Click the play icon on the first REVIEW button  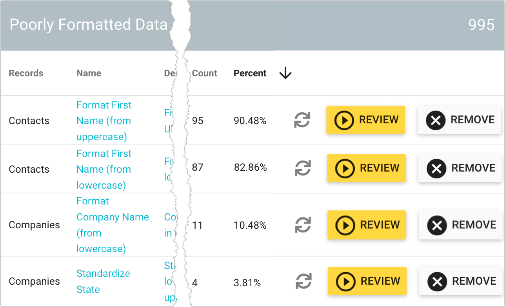[x=345, y=120]
